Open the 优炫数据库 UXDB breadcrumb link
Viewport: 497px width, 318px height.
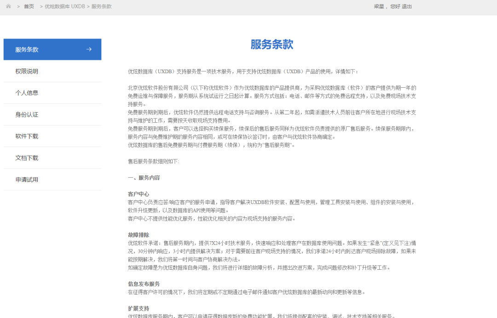click(x=64, y=6)
